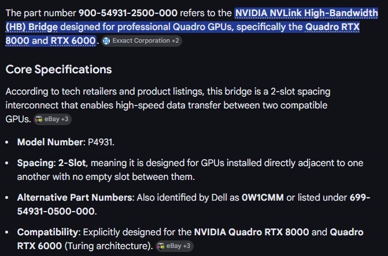The image size is (388, 256).
Task: Expand the Exxact Corporation +2 sources chip
Action: pos(142,41)
